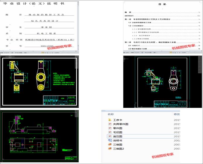Click Print Layout view icon in cover-page Word window

pyautogui.click(x=43, y=53)
